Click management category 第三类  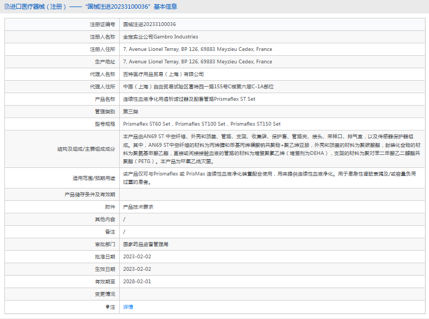131,112
